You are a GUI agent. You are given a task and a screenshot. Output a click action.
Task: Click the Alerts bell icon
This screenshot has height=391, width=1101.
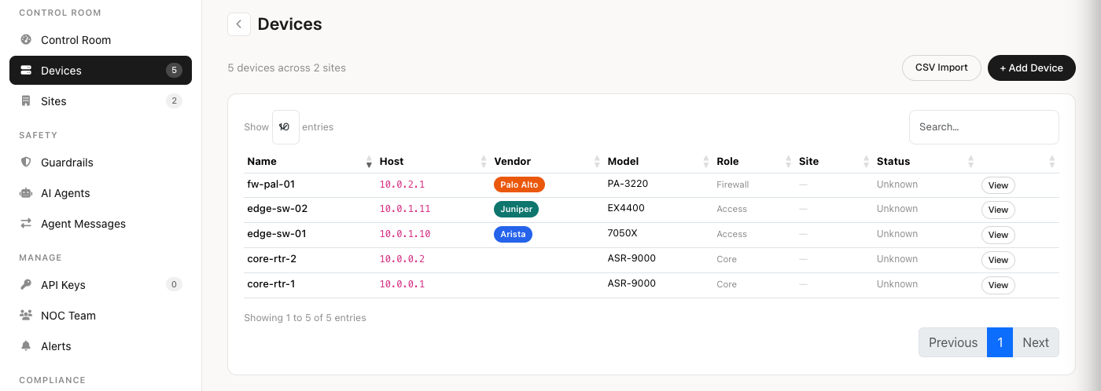[26, 346]
